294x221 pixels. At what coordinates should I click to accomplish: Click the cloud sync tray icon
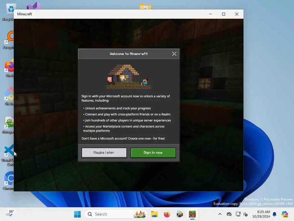[x=229, y=214]
